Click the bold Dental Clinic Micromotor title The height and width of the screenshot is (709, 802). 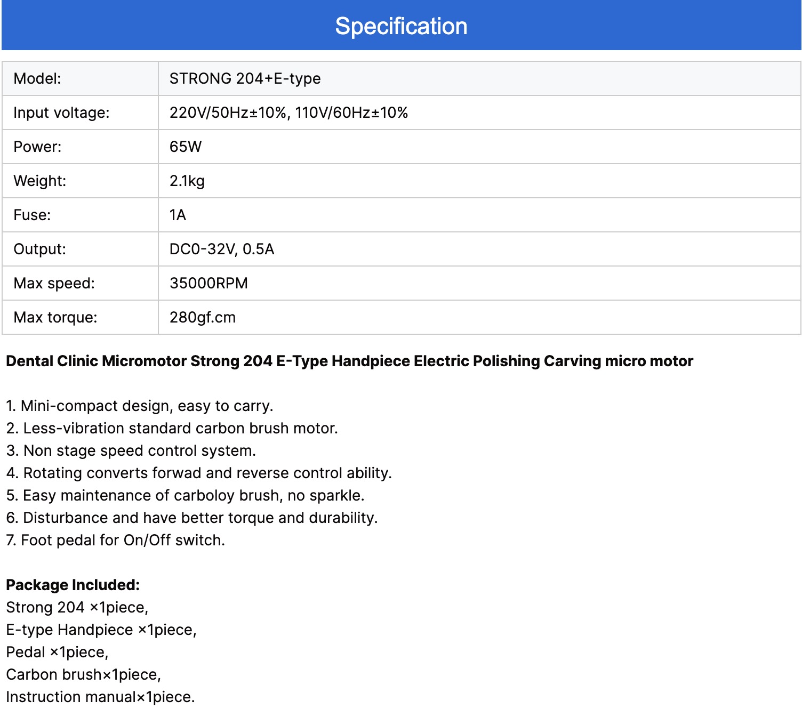pos(349,361)
